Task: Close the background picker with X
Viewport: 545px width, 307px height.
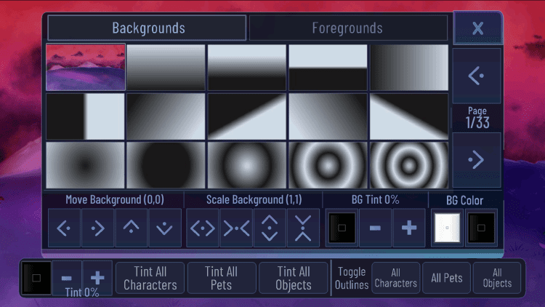Action: coord(477,28)
